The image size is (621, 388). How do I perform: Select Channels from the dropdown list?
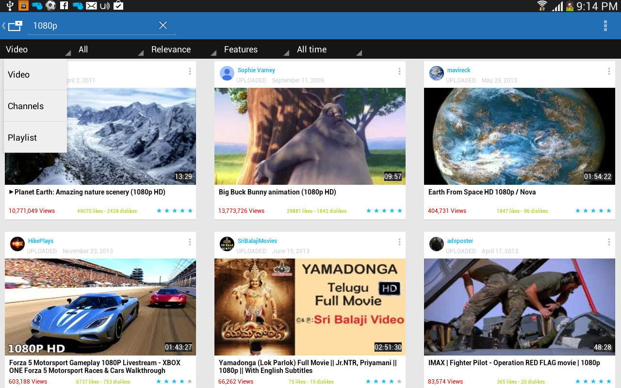click(35, 106)
